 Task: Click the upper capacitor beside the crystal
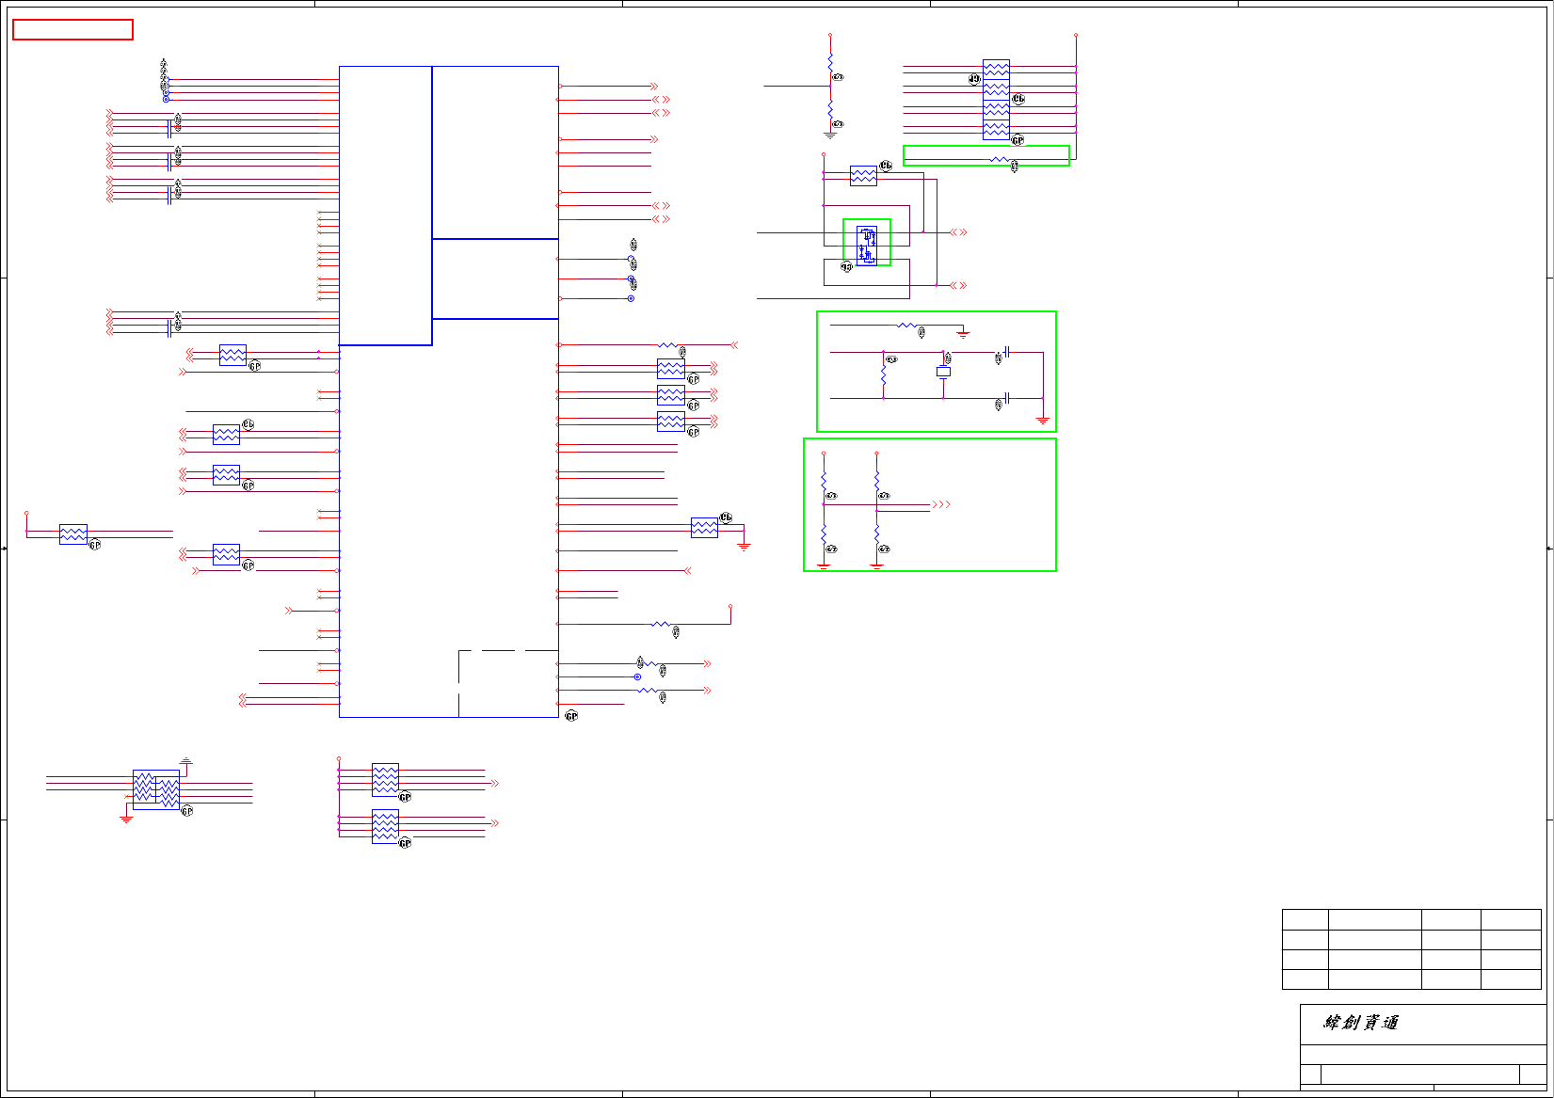[x=1006, y=352]
